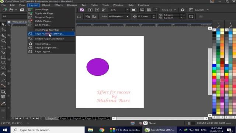Choose Delete Page menu entry
236x133 pixels.
tap(51, 21)
